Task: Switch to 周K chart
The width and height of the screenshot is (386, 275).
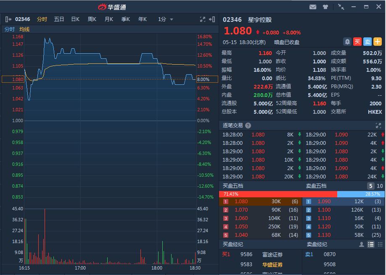Action: click(x=92, y=19)
